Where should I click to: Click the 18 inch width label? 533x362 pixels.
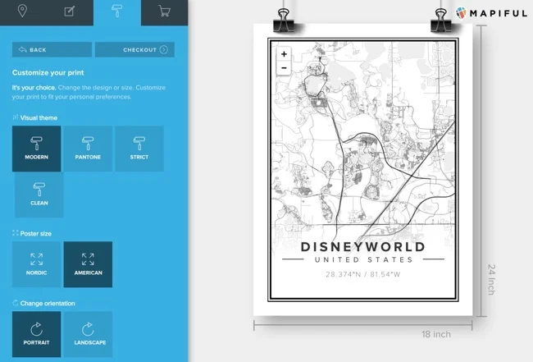pyautogui.click(x=436, y=334)
